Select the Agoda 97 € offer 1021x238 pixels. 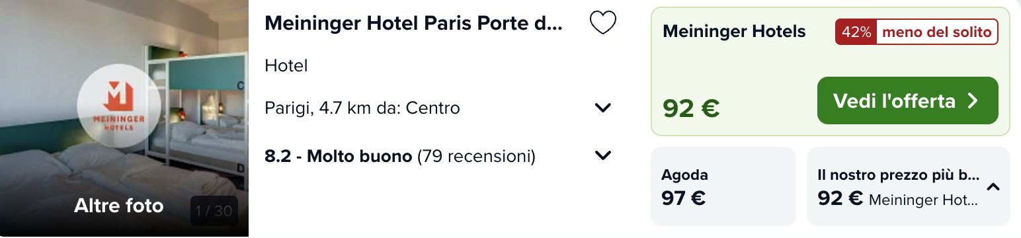pyautogui.click(x=723, y=186)
